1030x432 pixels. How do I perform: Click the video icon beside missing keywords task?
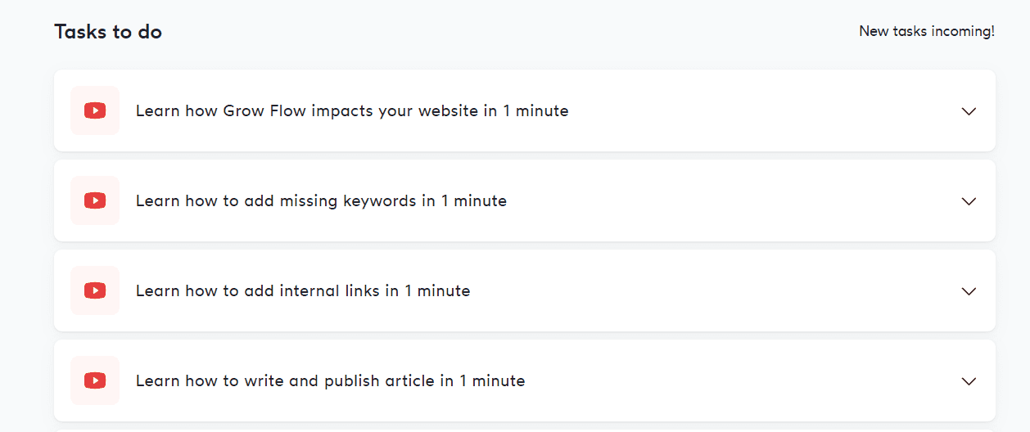click(x=95, y=200)
